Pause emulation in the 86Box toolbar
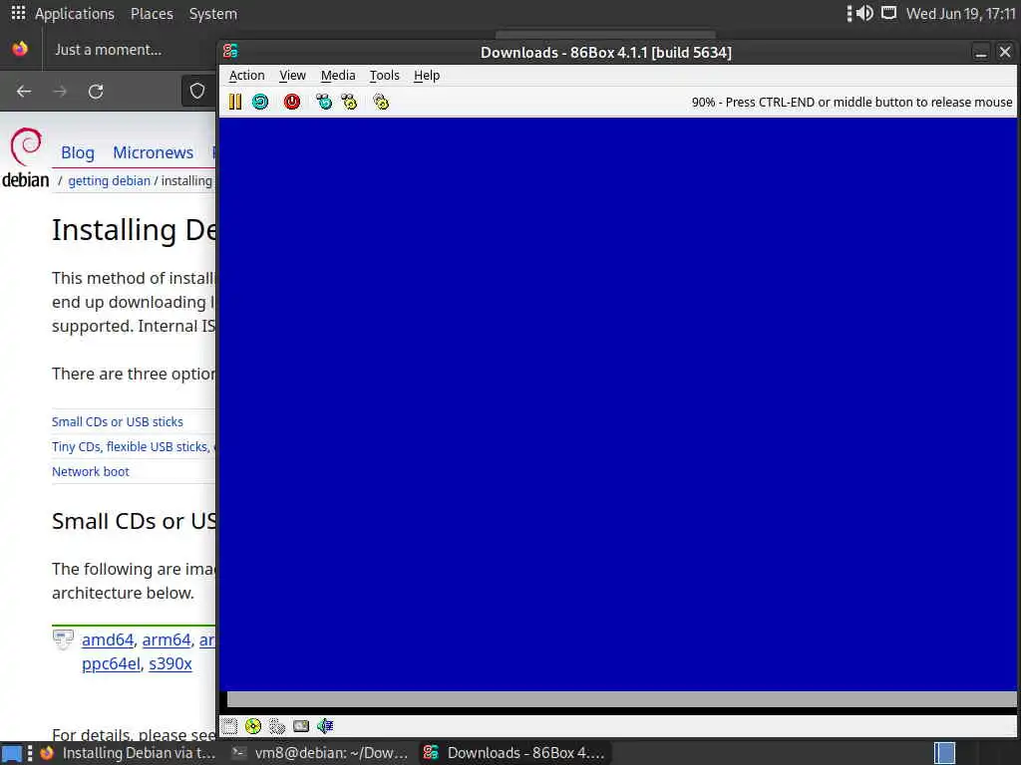 click(x=235, y=102)
